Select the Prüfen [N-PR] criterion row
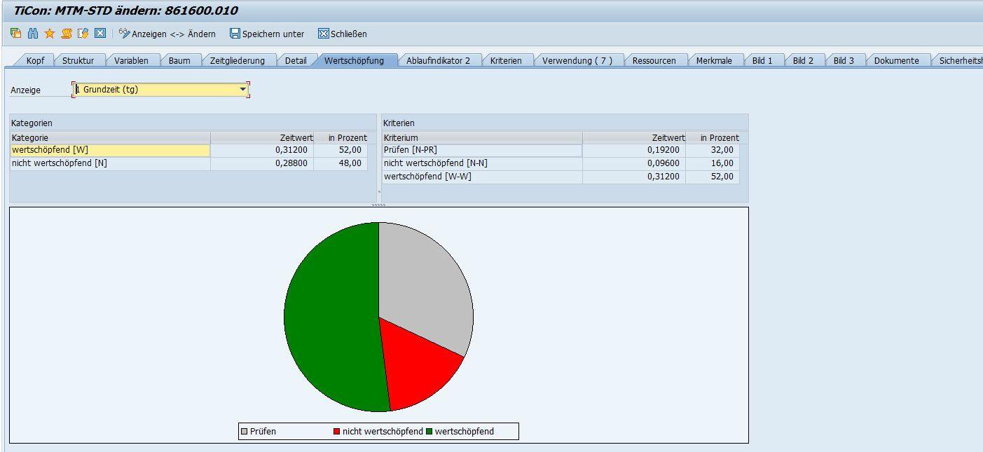Viewport: 983px width, 452px height. pyautogui.click(x=482, y=150)
